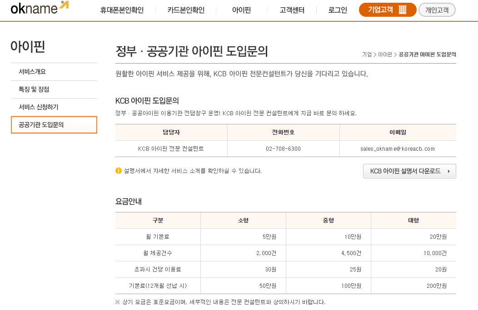The image size is (478, 310).
Task: Open 서비스개요 in the sidebar
Action: pos(54,72)
